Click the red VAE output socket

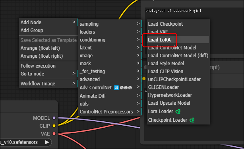(x=54, y=134)
